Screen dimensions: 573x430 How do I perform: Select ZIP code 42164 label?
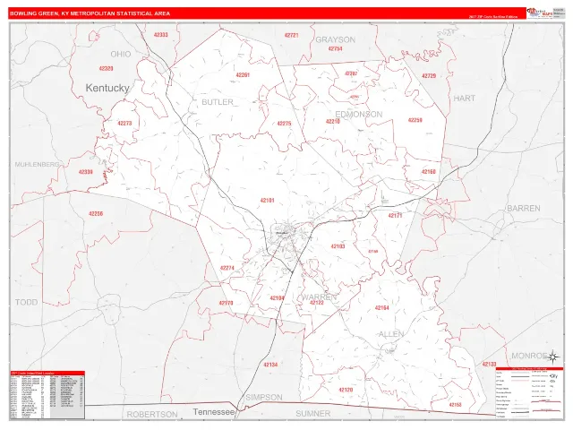(x=381, y=308)
